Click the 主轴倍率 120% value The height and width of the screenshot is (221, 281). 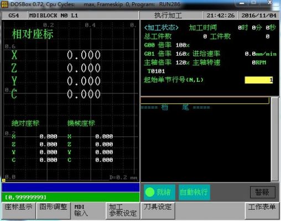click(183, 62)
